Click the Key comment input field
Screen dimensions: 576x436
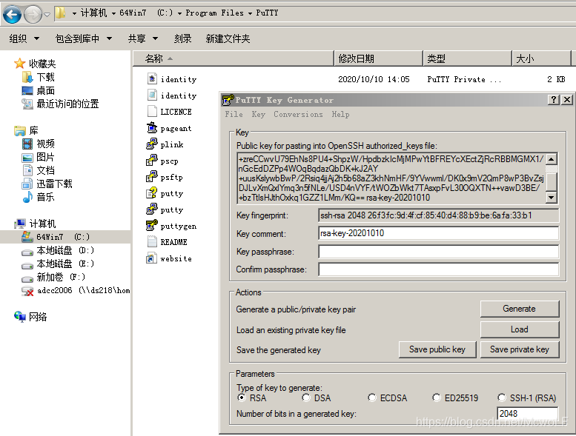(439, 233)
